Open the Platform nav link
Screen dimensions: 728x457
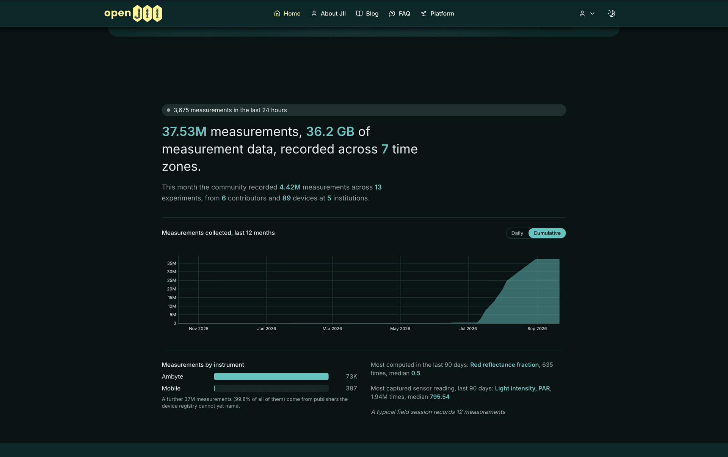(x=437, y=14)
